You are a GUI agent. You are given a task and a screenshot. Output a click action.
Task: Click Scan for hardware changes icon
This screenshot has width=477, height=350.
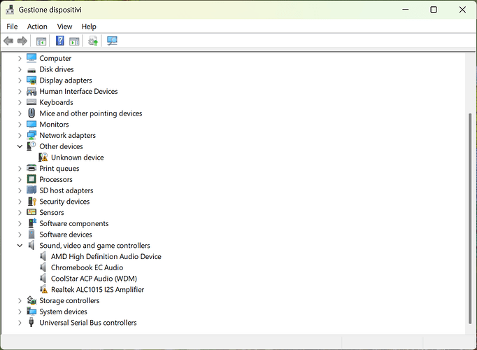pos(112,41)
